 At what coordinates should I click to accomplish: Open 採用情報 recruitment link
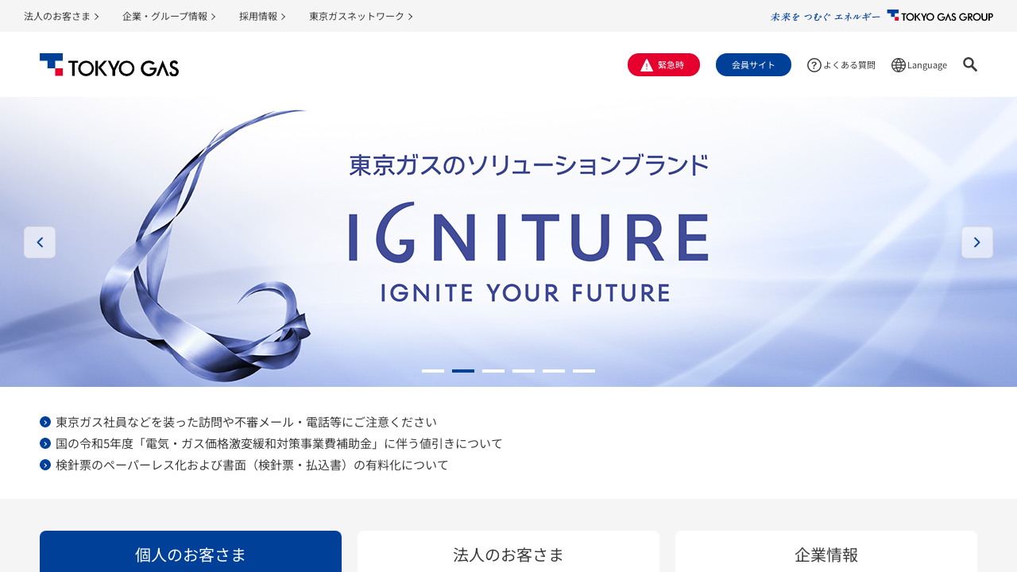point(262,16)
